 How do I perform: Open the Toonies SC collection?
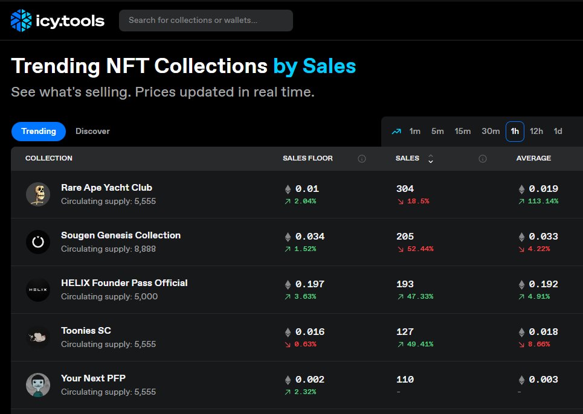[86, 331]
